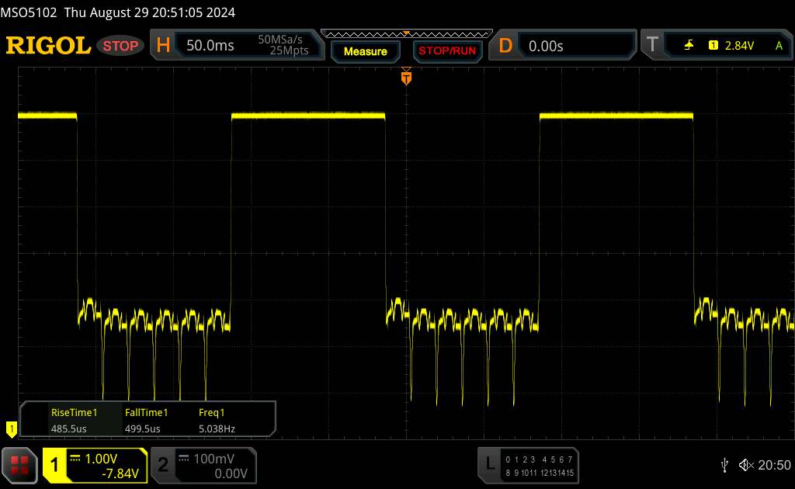This screenshot has height=489, width=795.
Task: Select the orange D delay icon
Action: click(x=505, y=46)
